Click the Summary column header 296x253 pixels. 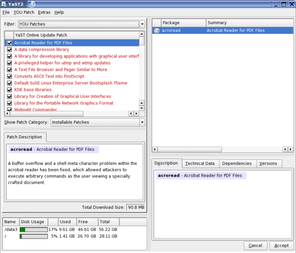pyautogui.click(x=217, y=23)
